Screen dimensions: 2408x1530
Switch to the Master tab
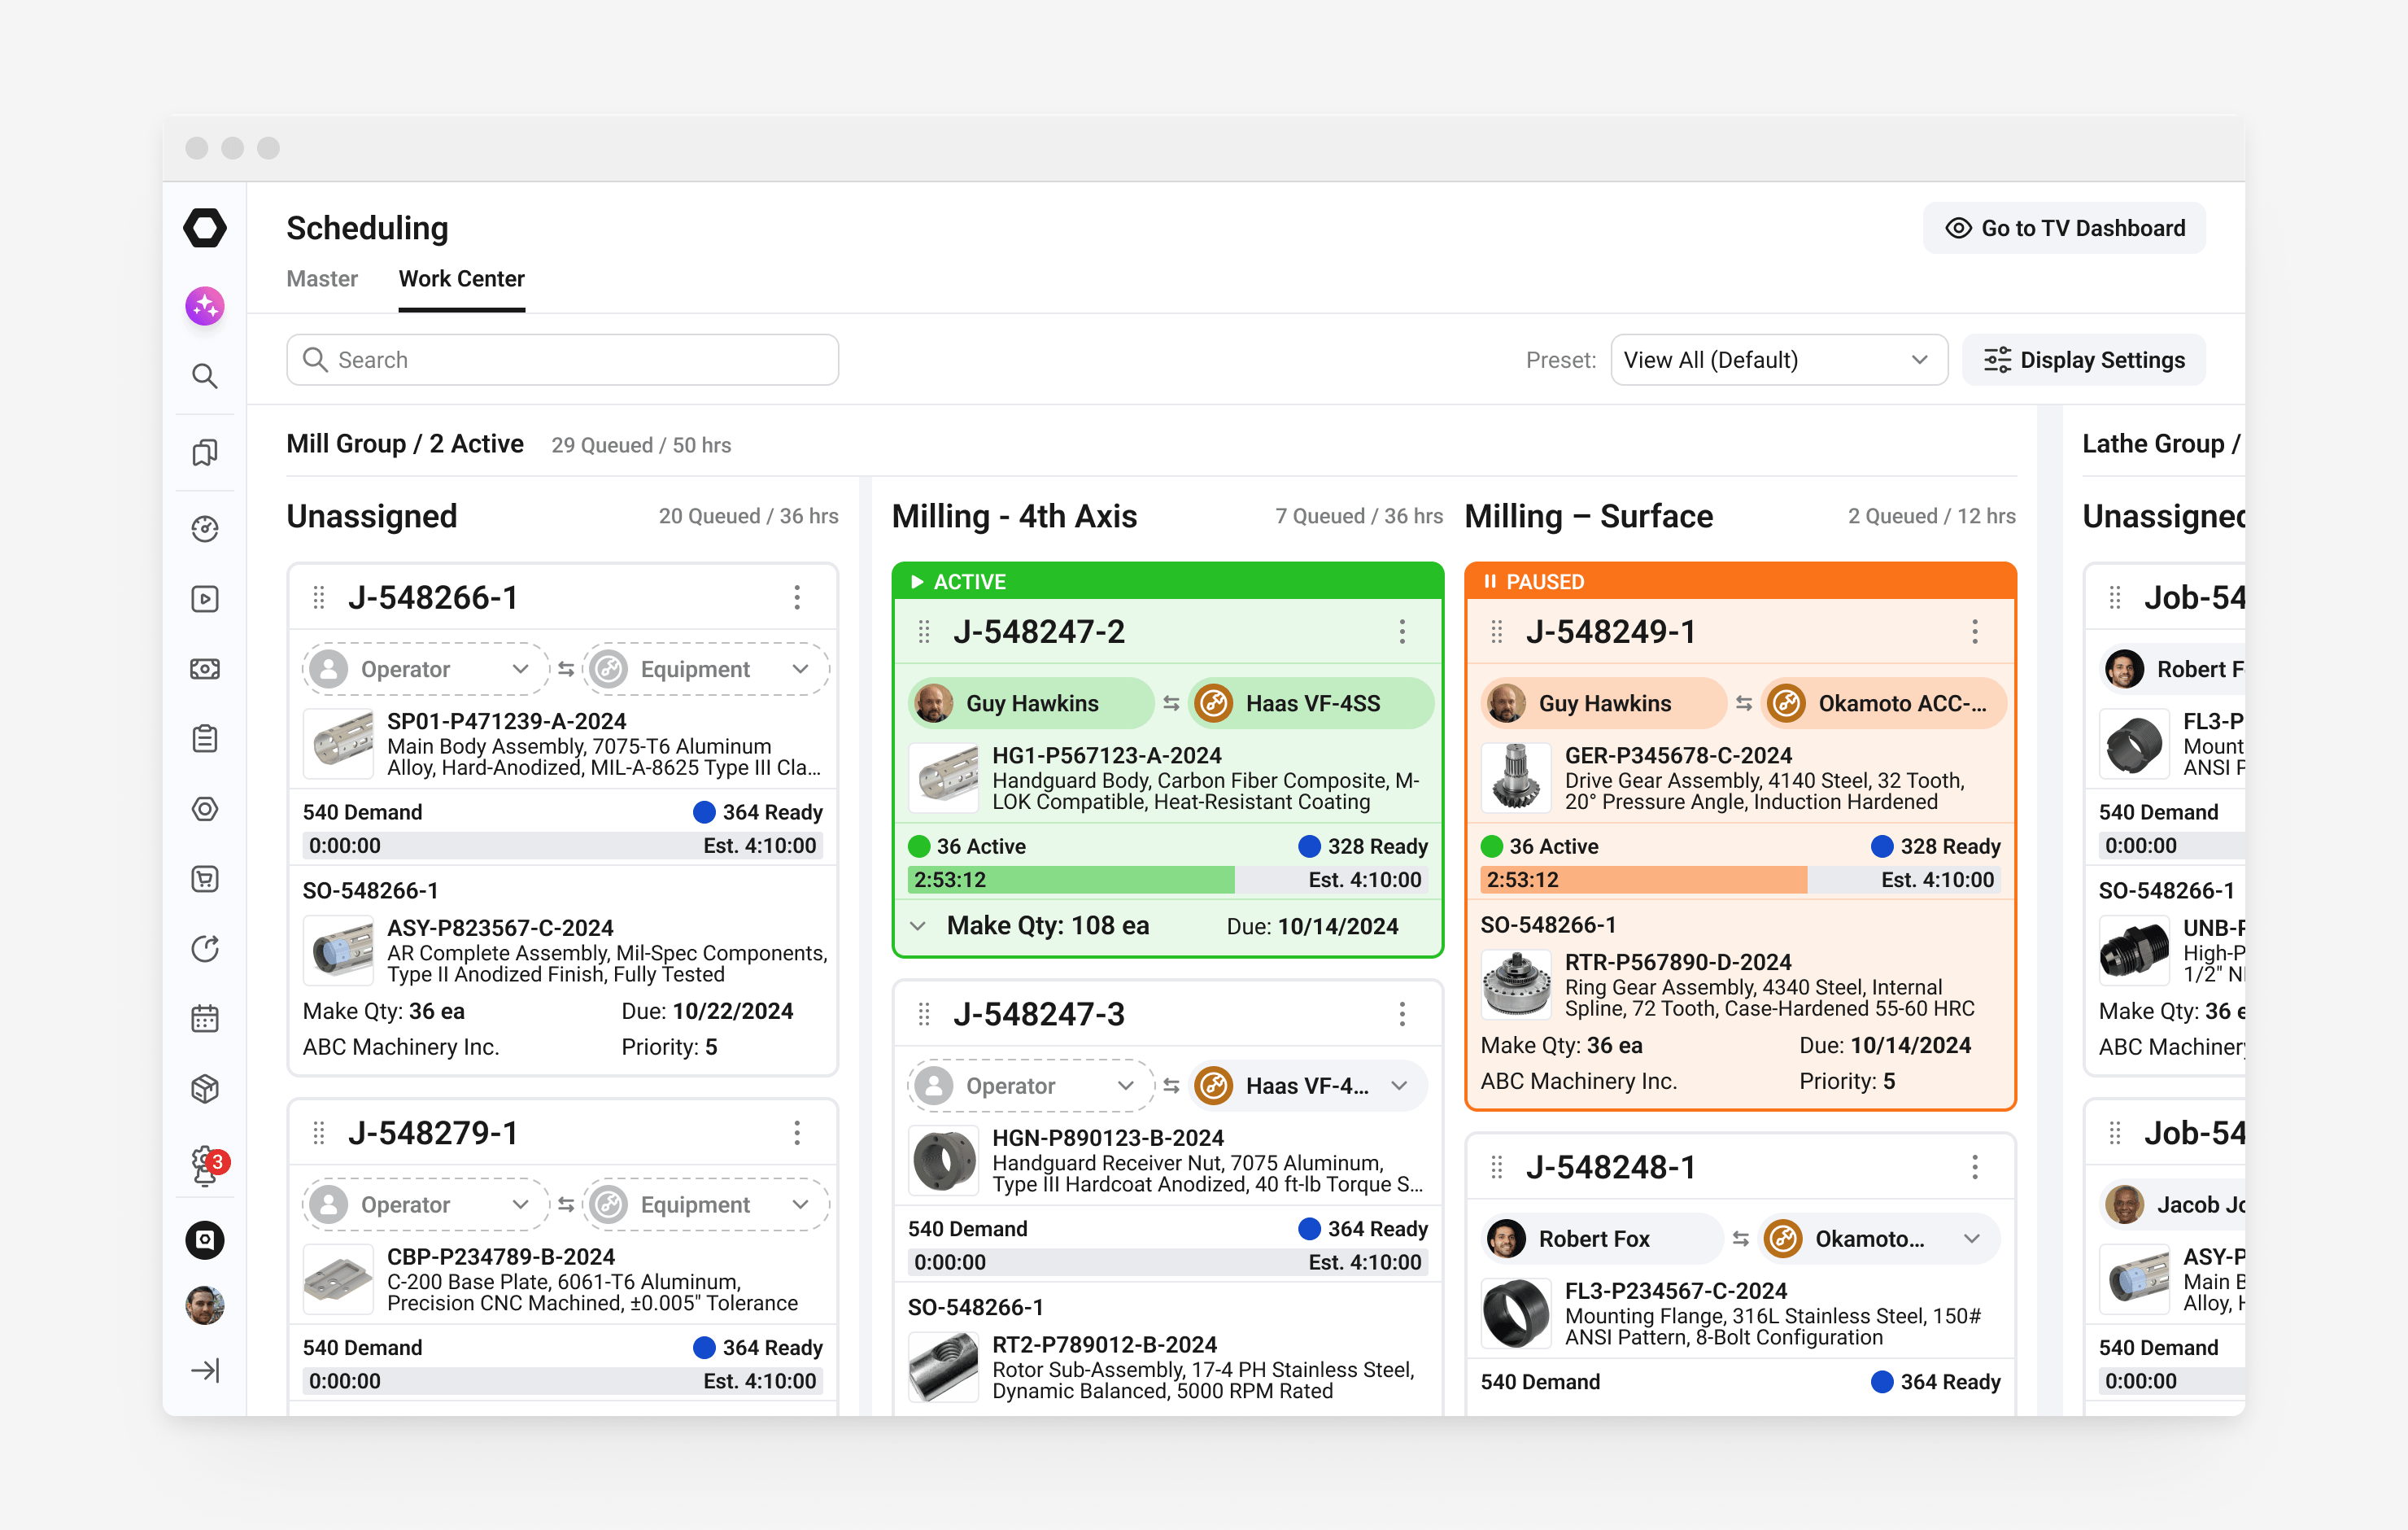coord(322,278)
